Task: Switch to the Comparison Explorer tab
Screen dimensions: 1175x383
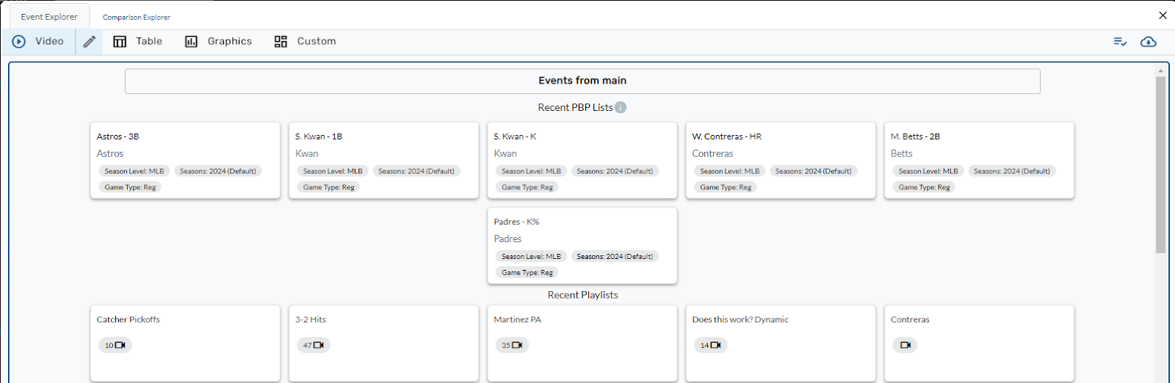Action: pyautogui.click(x=137, y=17)
